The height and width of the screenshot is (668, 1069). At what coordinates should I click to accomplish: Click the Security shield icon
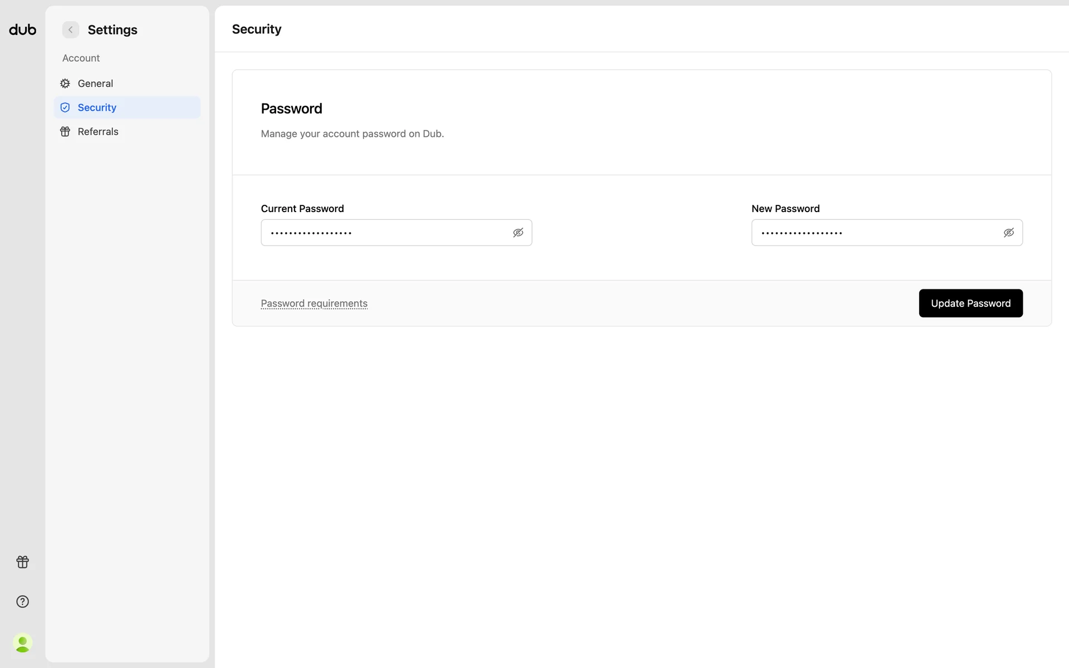point(65,107)
